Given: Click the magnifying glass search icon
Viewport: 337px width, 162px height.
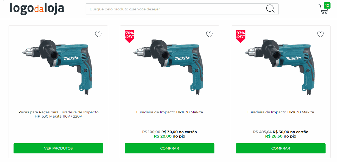Looking at the screenshot, I should (x=270, y=9).
